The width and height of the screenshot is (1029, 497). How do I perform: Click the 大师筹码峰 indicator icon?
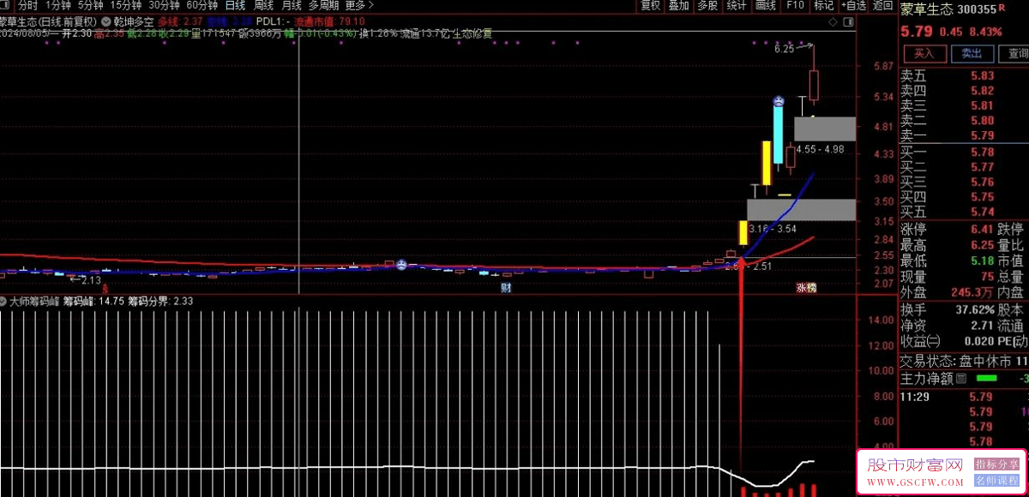(3, 302)
